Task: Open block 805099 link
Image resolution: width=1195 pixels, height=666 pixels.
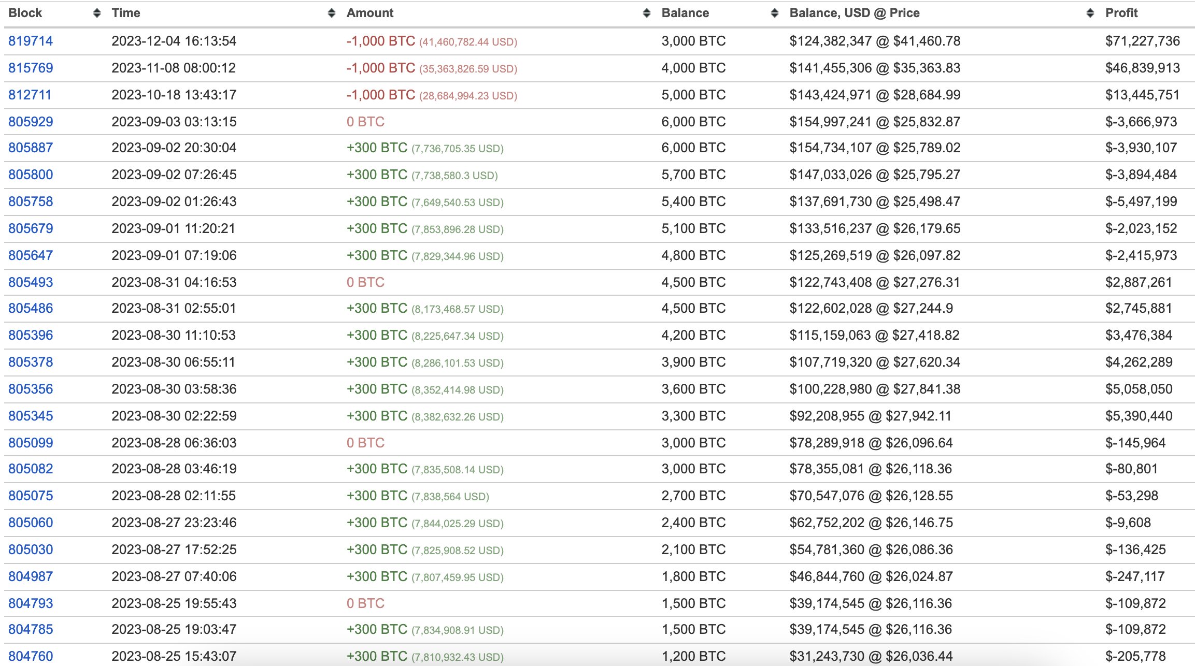Action: click(31, 443)
